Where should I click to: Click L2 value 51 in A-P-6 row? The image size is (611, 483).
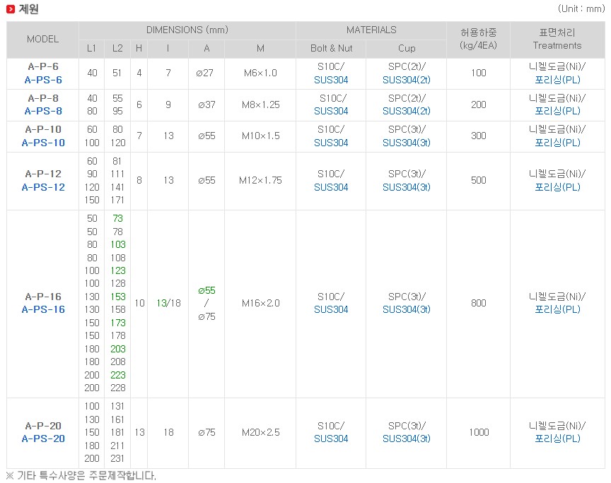pyautogui.click(x=117, y=73)
